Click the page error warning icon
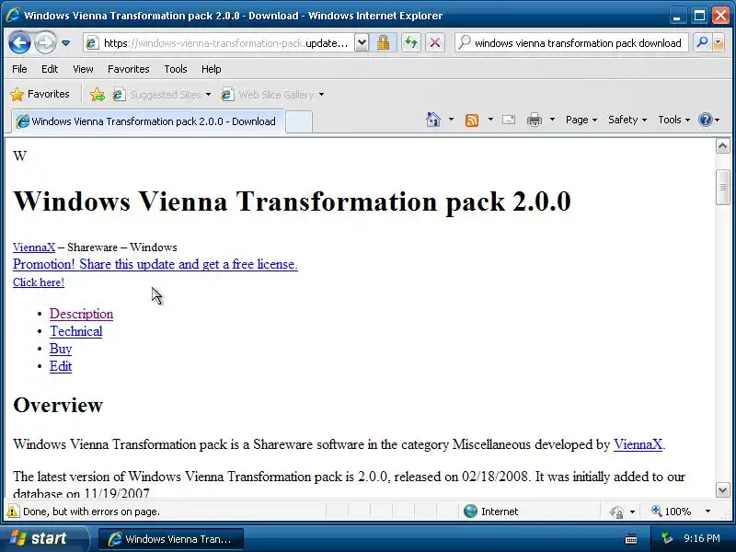This screenshot has height=552, width=736. tap(13, 512)
